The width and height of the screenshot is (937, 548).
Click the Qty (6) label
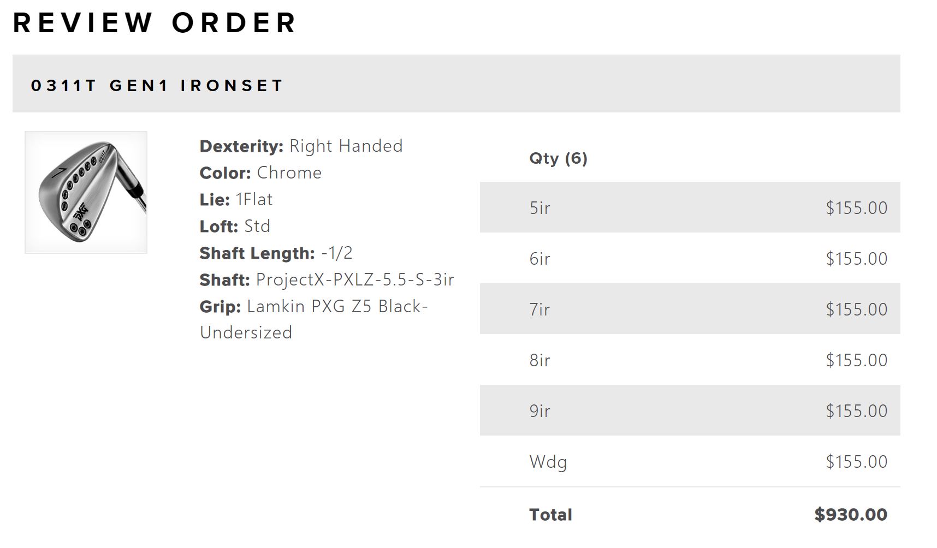click(558, 158)
